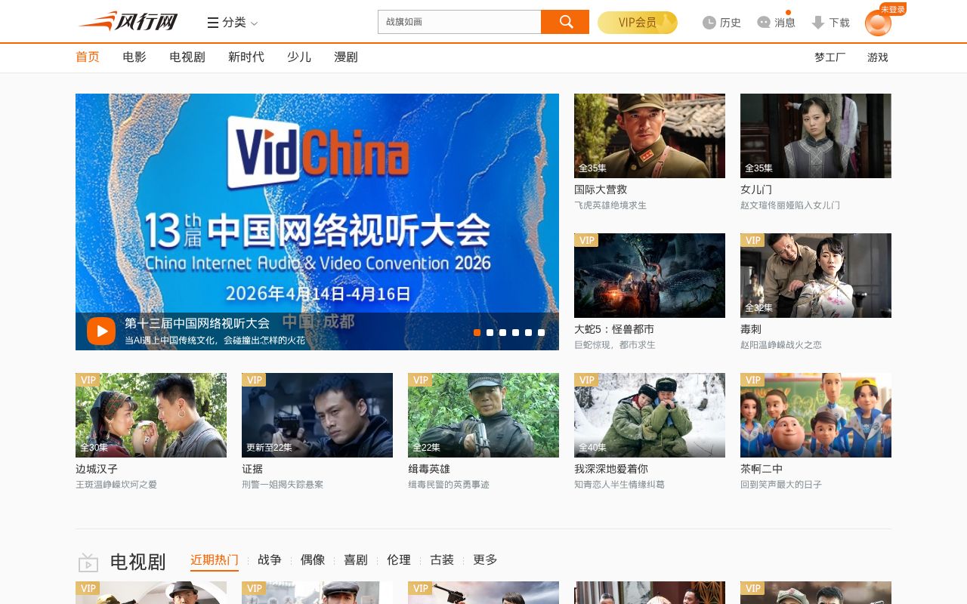Click the 女儿门 title link
The image size is (967, 604).
(756, 190)
